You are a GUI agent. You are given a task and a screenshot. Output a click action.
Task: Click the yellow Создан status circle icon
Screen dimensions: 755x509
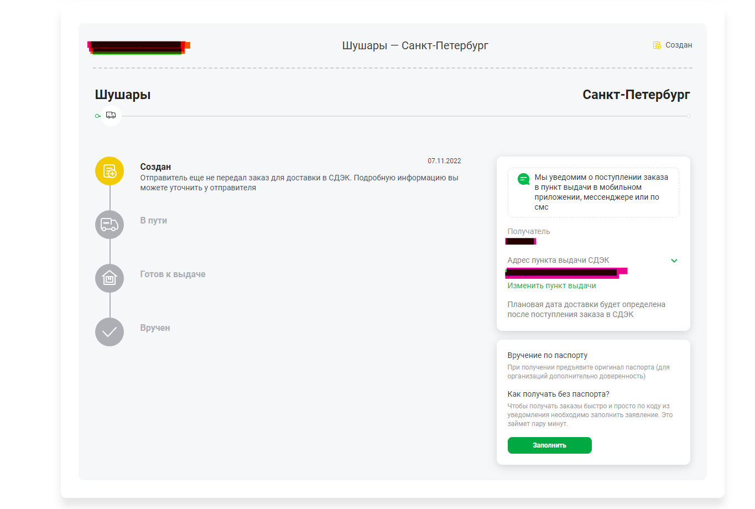point(110,171)
